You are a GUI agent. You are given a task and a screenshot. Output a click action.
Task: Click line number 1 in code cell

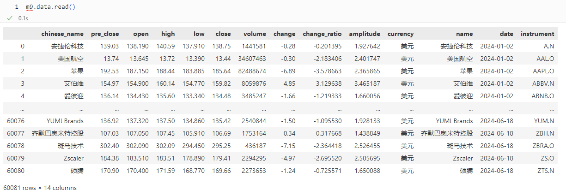[x=17, y=7]
